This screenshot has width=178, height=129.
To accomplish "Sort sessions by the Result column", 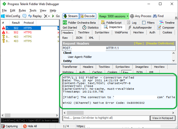I will coord(16,23).
